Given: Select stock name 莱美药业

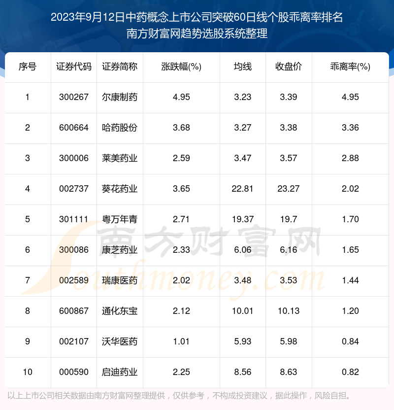Looking at the screenshot, I should [x=120, y=158].
